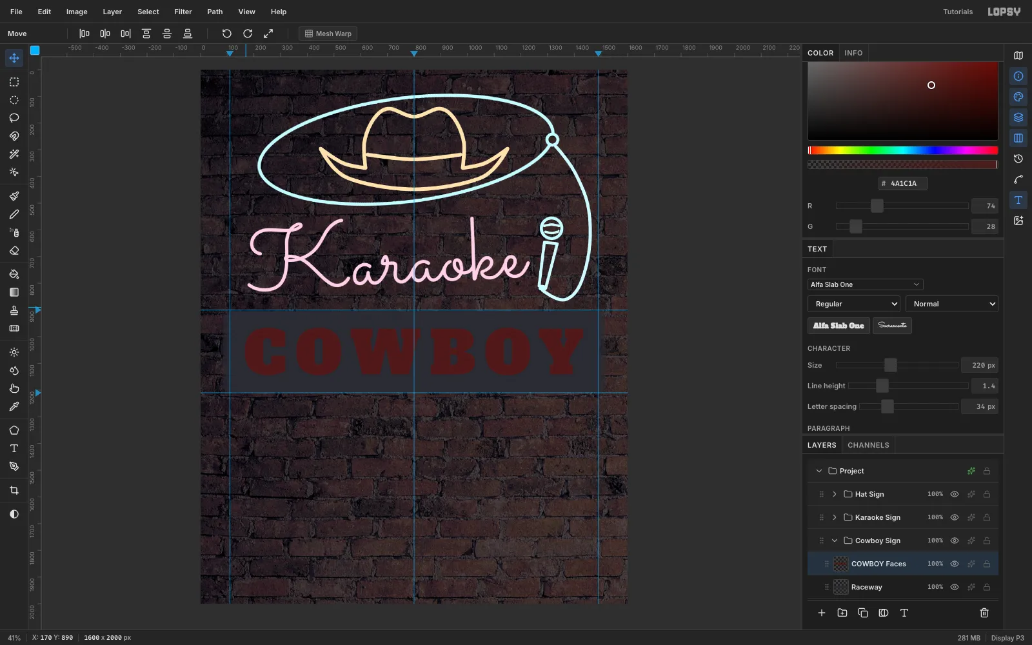The height and width of the screenshot is (645, 1032).
Task: Align left edges using options bar
Action: point(84,34)
